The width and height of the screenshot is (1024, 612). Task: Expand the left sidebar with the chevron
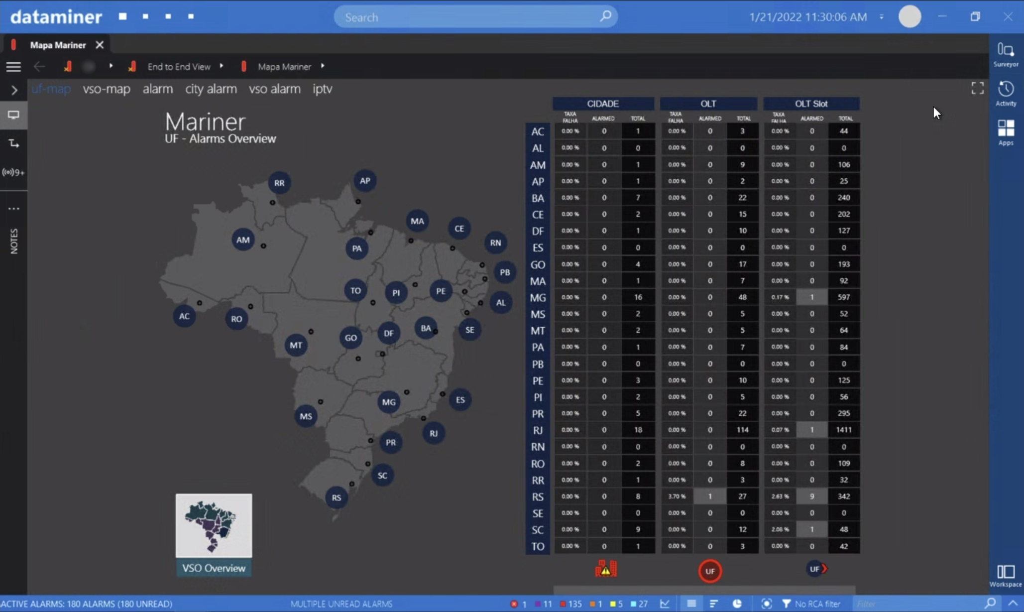pos(14,90)
